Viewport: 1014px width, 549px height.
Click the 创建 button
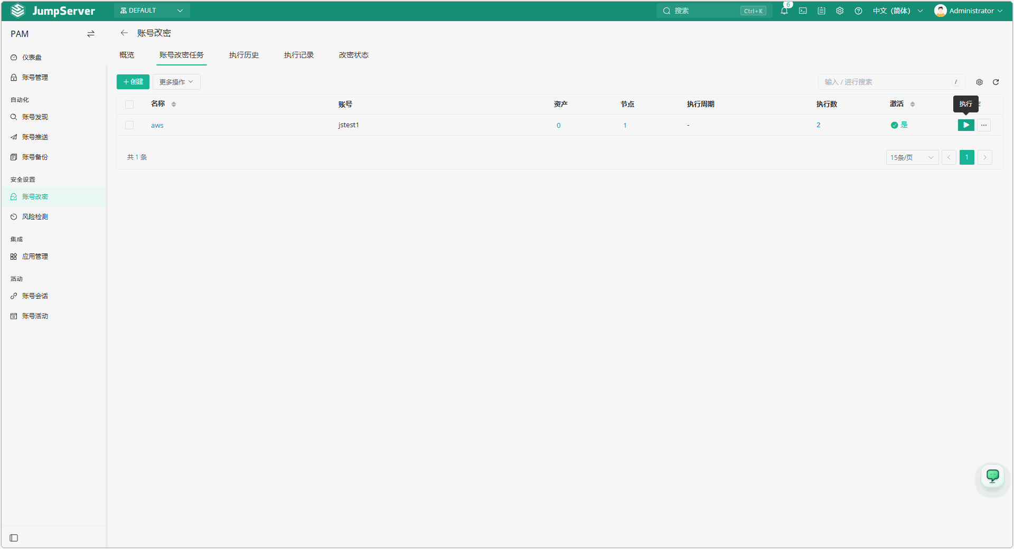click(x=133, y=82)
